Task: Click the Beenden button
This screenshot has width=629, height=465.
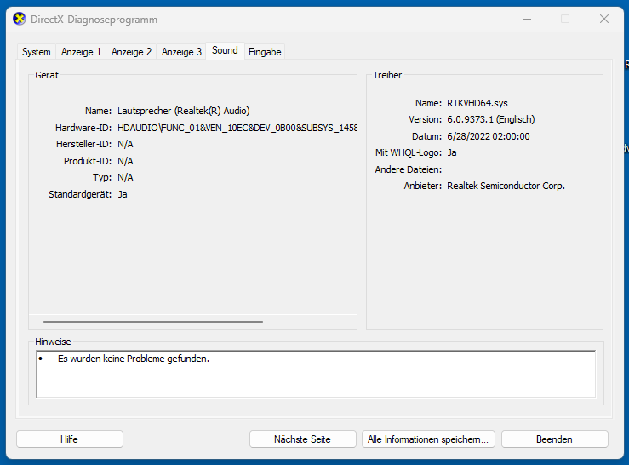Action: tap(554, 439)
